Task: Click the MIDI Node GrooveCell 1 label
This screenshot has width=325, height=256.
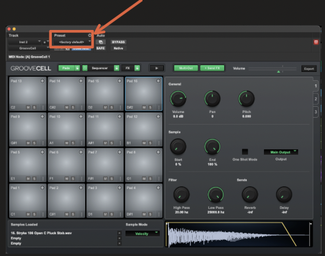Action: coord(29,57)
